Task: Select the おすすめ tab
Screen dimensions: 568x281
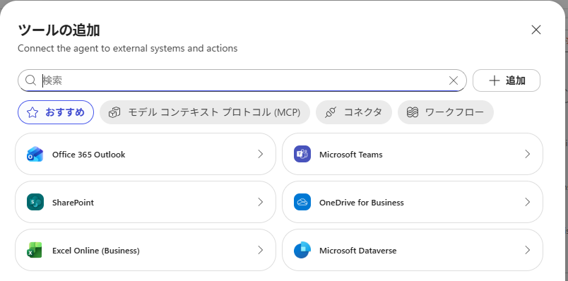Action: [56, 112]
